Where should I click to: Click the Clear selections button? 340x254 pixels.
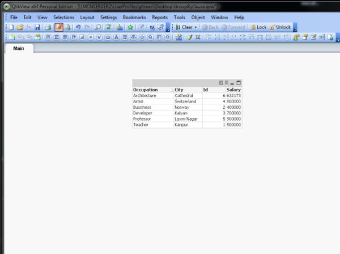[x=184, y=27]
